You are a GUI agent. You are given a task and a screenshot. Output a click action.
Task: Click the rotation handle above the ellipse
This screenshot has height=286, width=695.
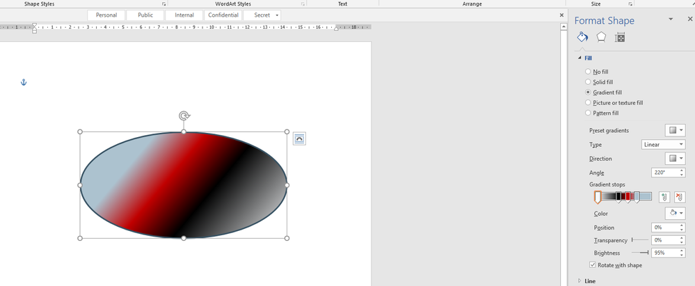coord(184,116)
